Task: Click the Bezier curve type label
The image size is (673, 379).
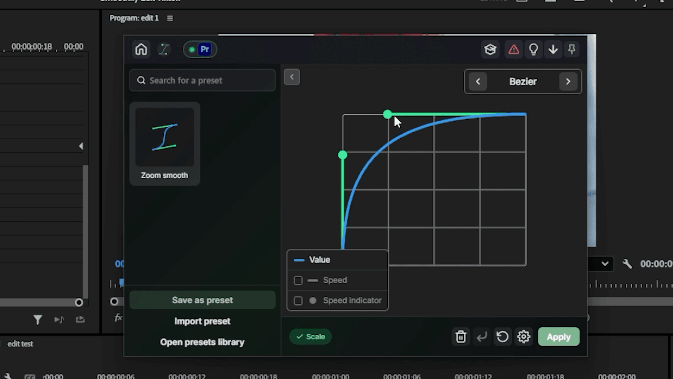Action: [523, 81]
